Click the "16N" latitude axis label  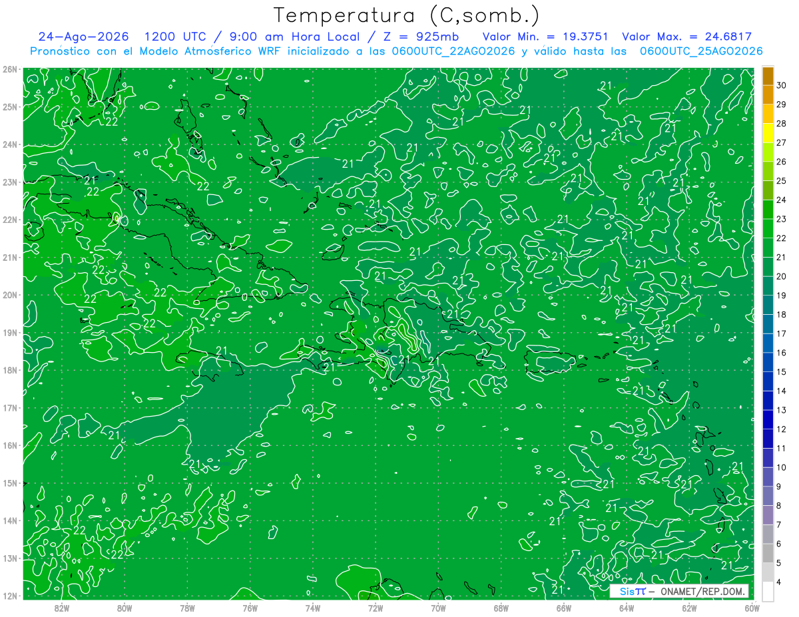10,445
